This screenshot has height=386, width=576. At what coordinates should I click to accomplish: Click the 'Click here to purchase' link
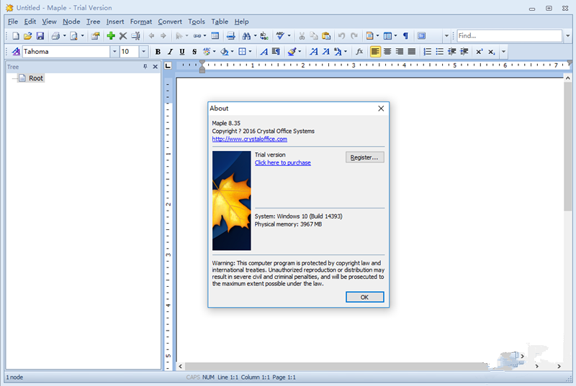[x=282, y=162]
